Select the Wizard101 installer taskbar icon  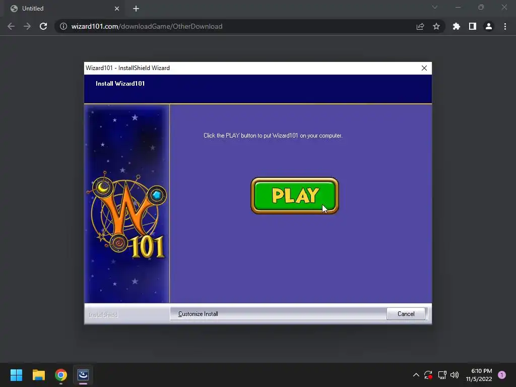click(x=83, y=375)
